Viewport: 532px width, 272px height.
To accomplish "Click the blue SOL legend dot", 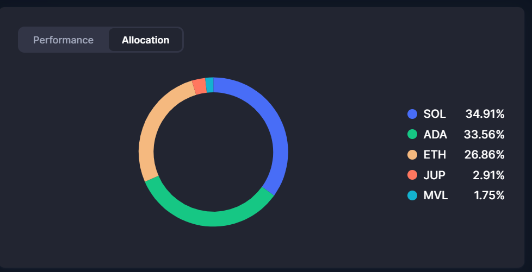I will [x=412, y=114].
